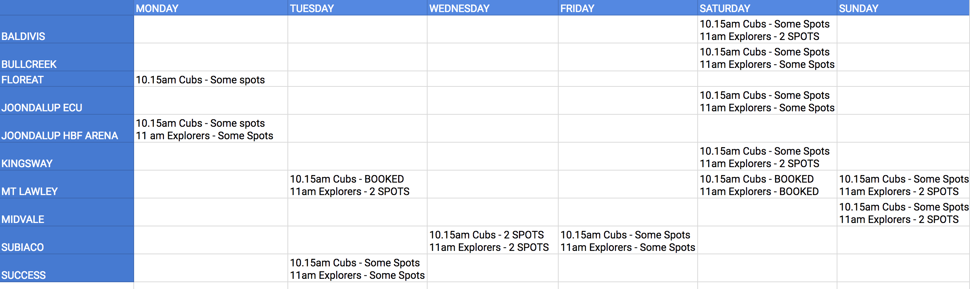Click the JOONDALUP ECU row label

tap(67, 101)
